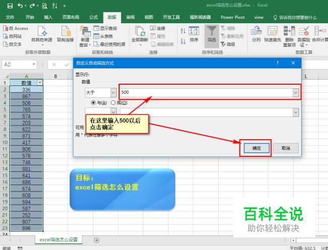Expand the 500 value dropdown arrow
Viewport: 328px width, 250px height.
point(296,93)
